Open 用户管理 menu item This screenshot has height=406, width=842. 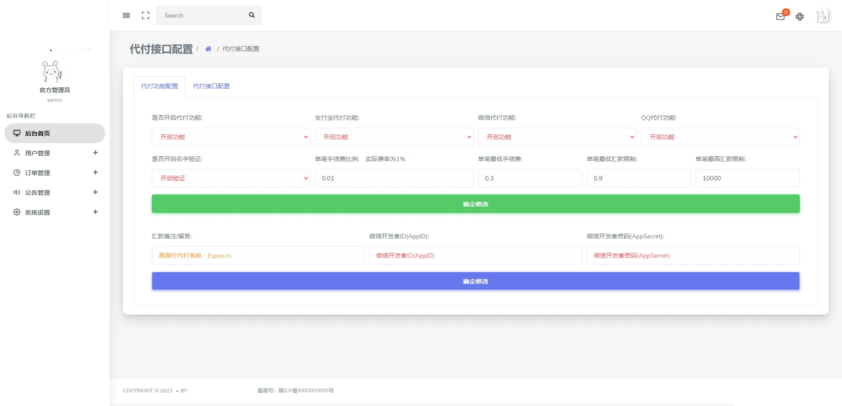click(55, 153)
